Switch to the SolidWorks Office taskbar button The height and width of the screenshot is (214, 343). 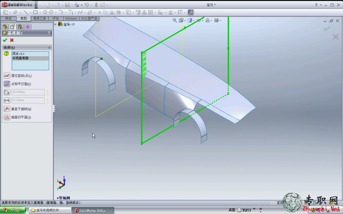[93, 210]
